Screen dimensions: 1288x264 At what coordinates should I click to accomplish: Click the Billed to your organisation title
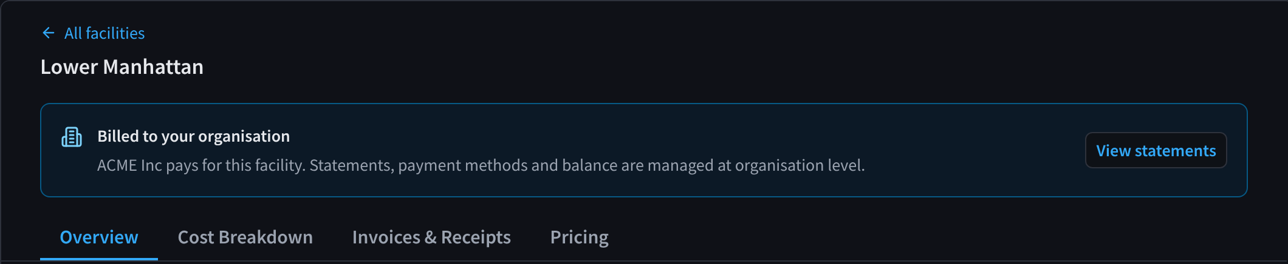point(194,136)
